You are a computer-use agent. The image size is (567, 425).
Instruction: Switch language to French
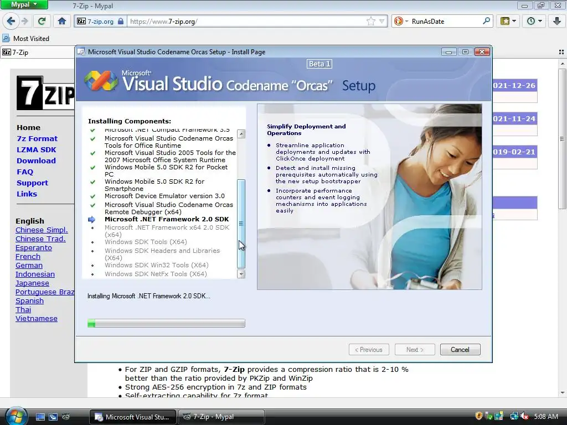(28, 256)
